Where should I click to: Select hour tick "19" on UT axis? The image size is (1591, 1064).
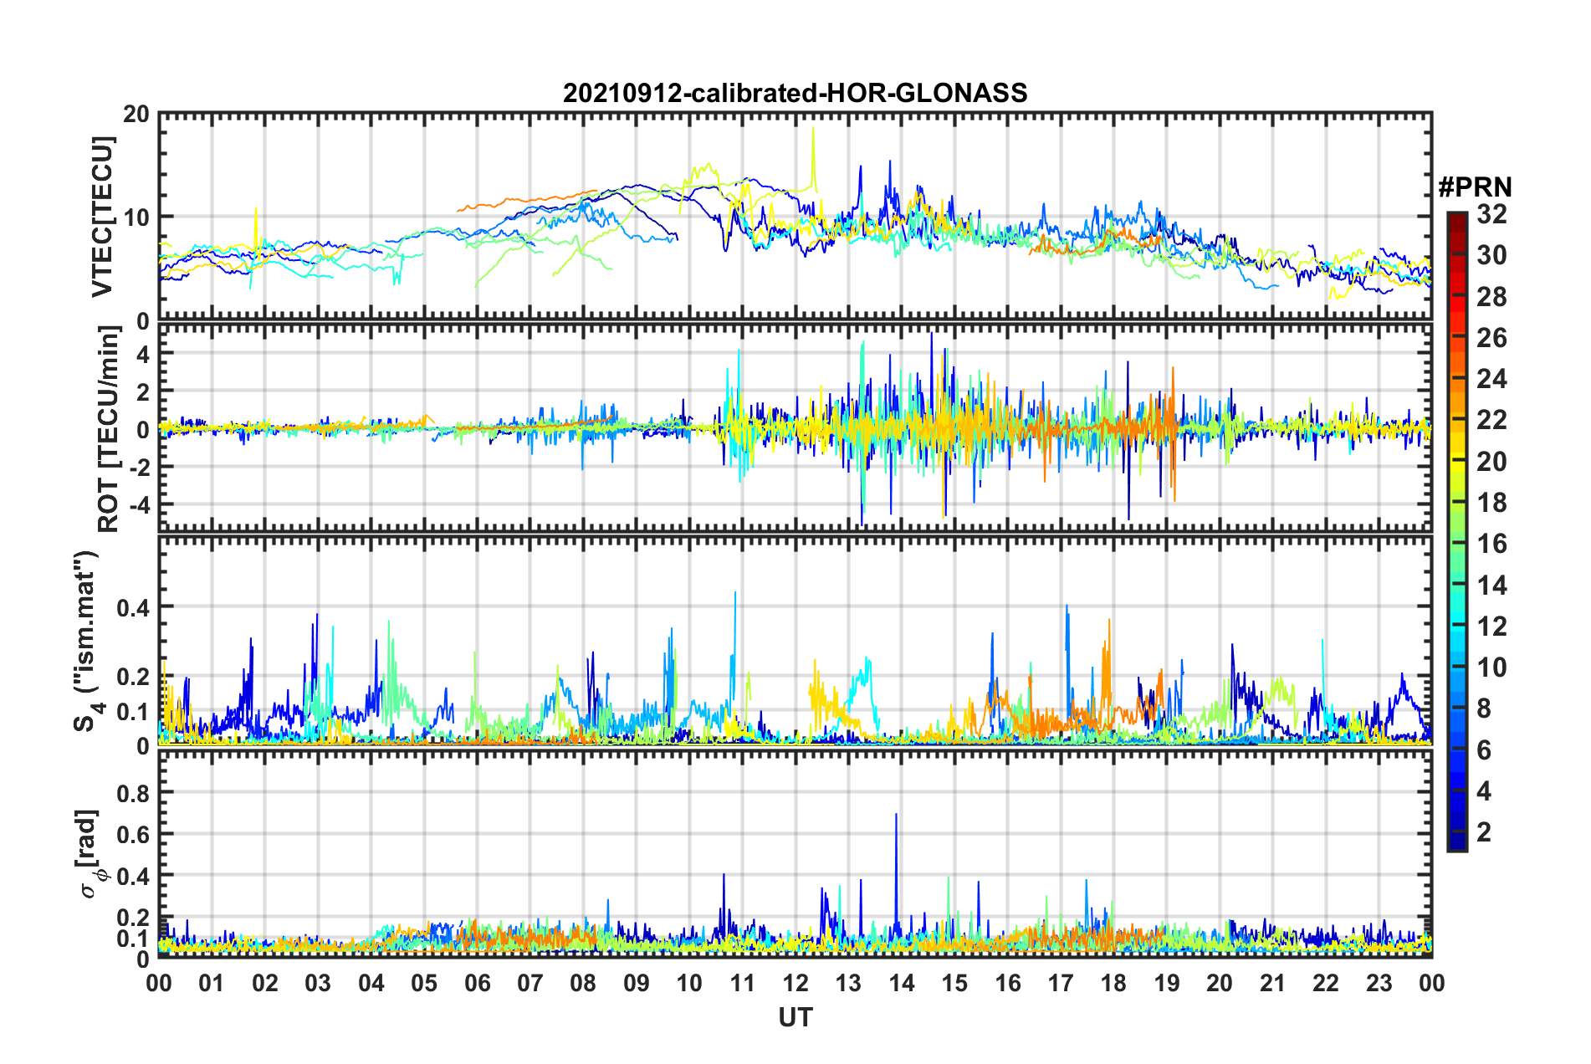(1167, 983)
